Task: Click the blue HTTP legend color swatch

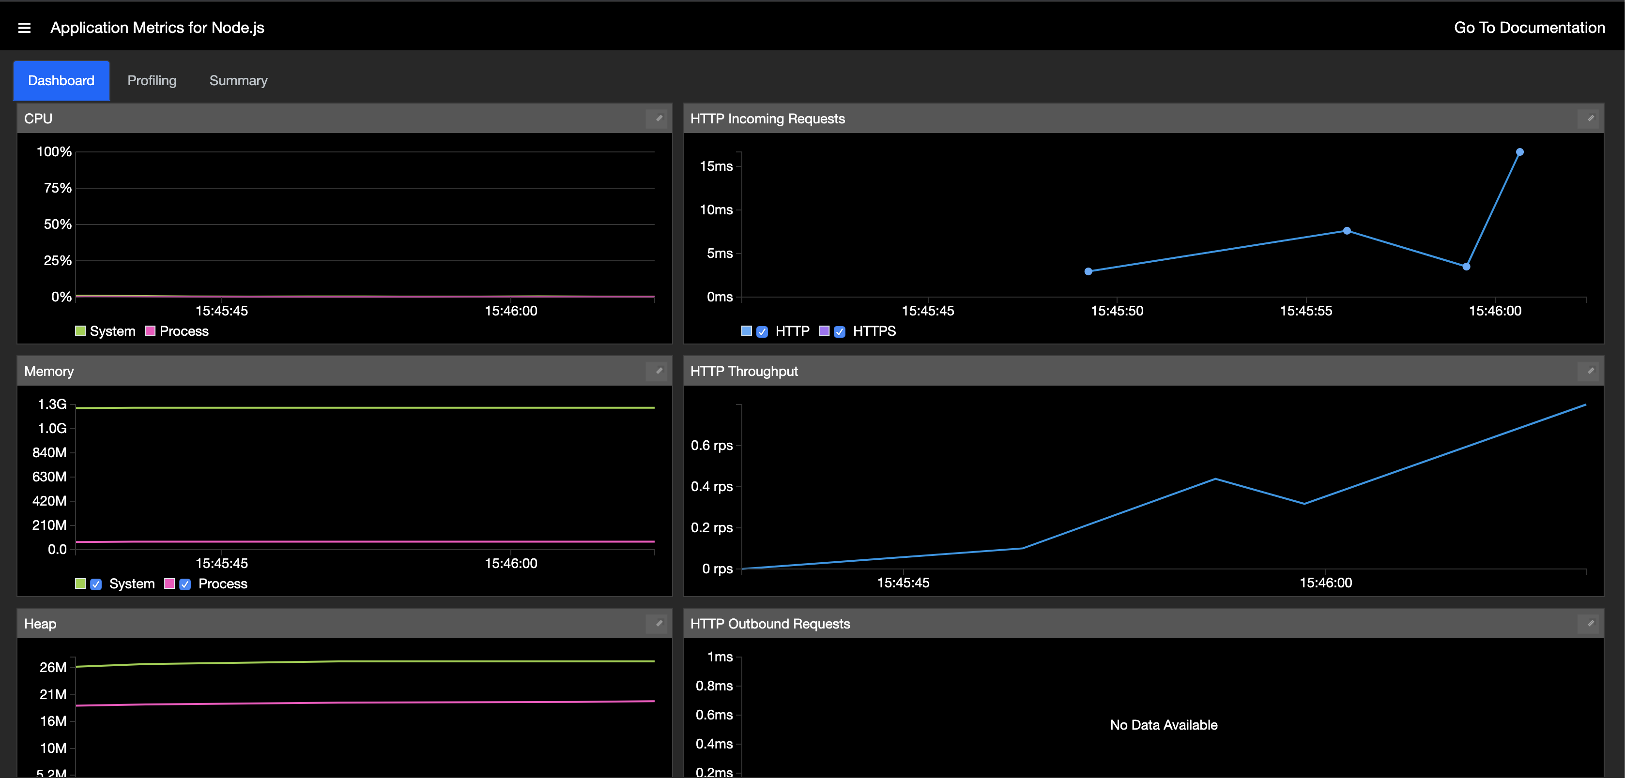Action: (746, 331)
